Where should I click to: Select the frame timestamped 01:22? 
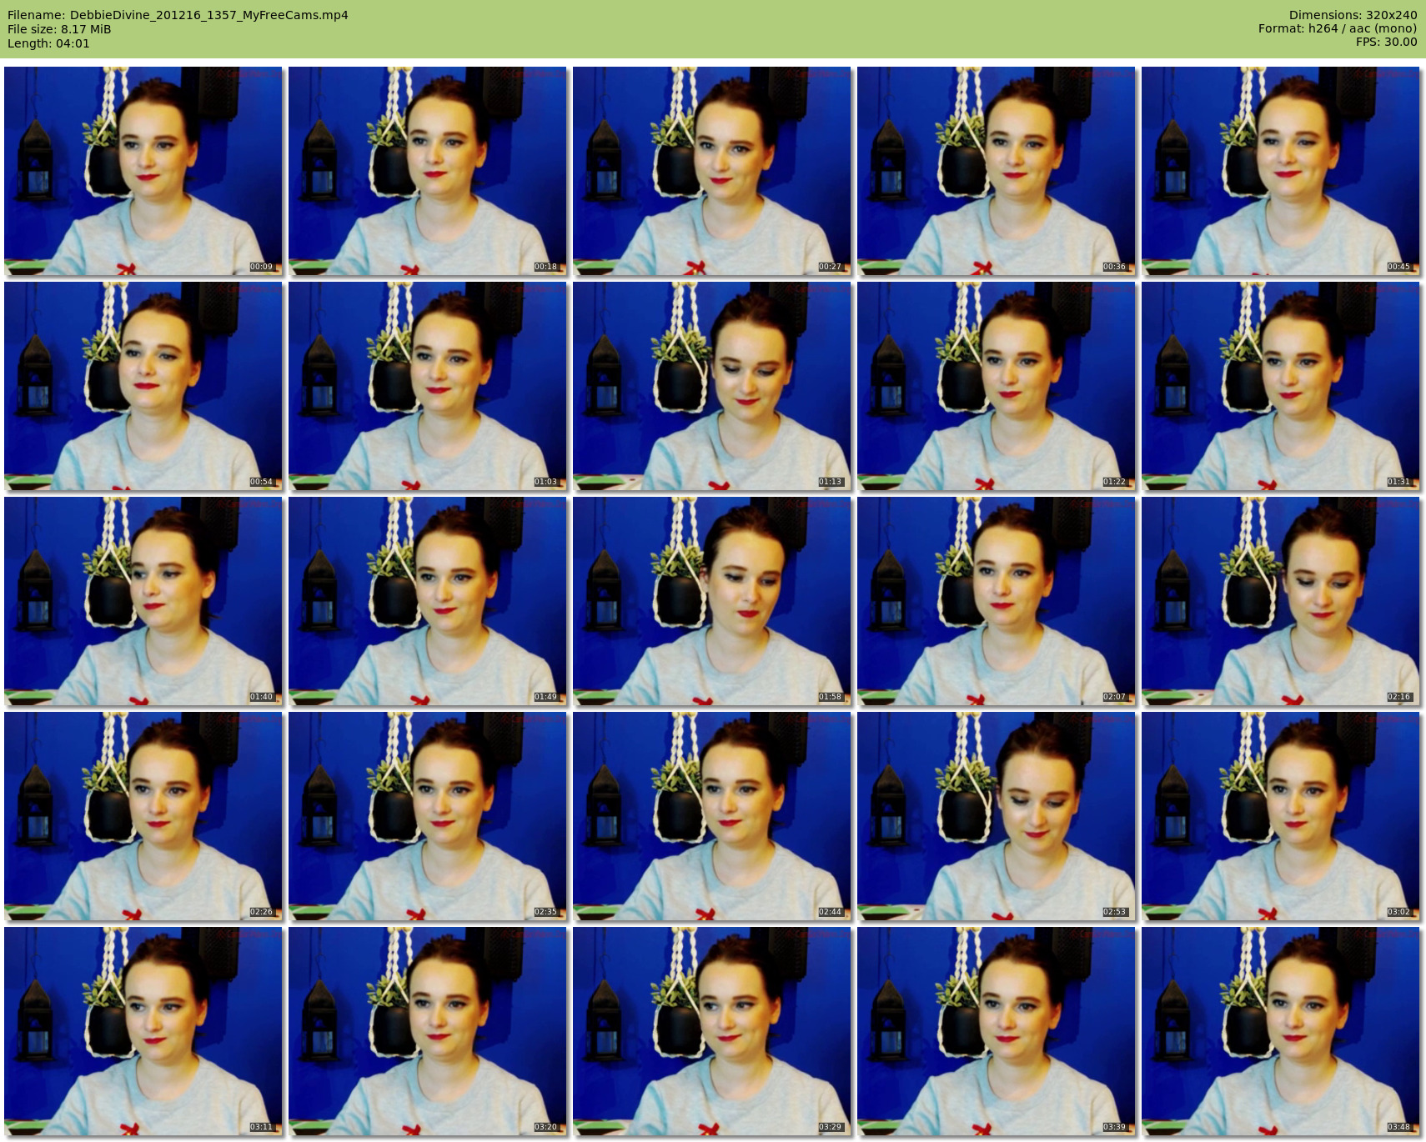click(997, 386)
